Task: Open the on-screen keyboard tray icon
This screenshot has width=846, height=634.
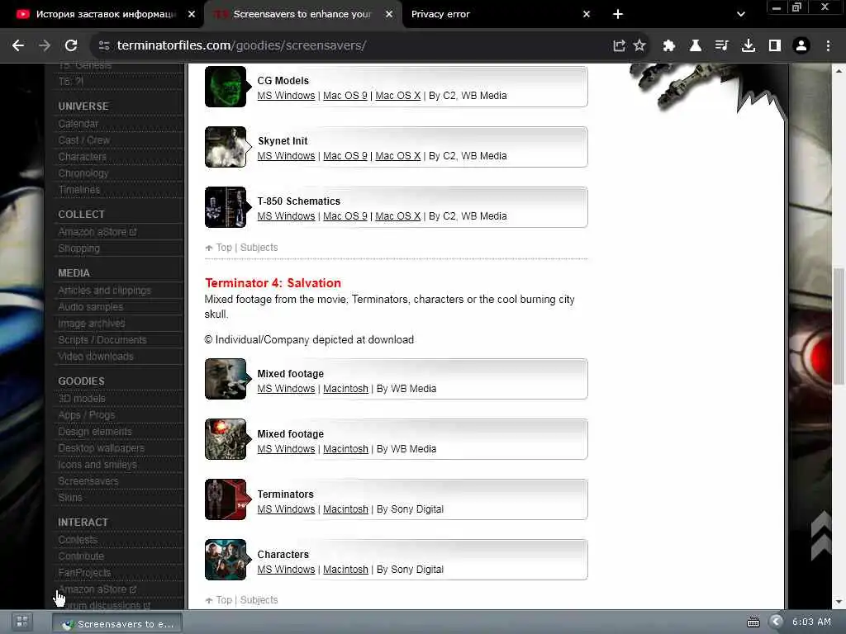Action: pyautogui.click(x=753, y=622)
